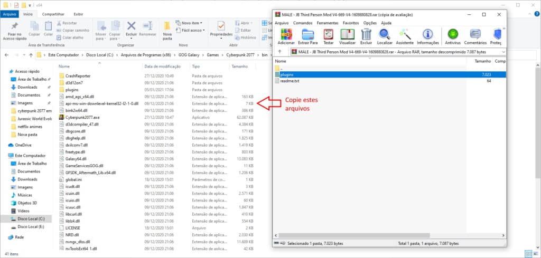Open Acesso rápido in the navigation pane
The width and height of the screenshot is (541, 258).
tap(27, 71)
